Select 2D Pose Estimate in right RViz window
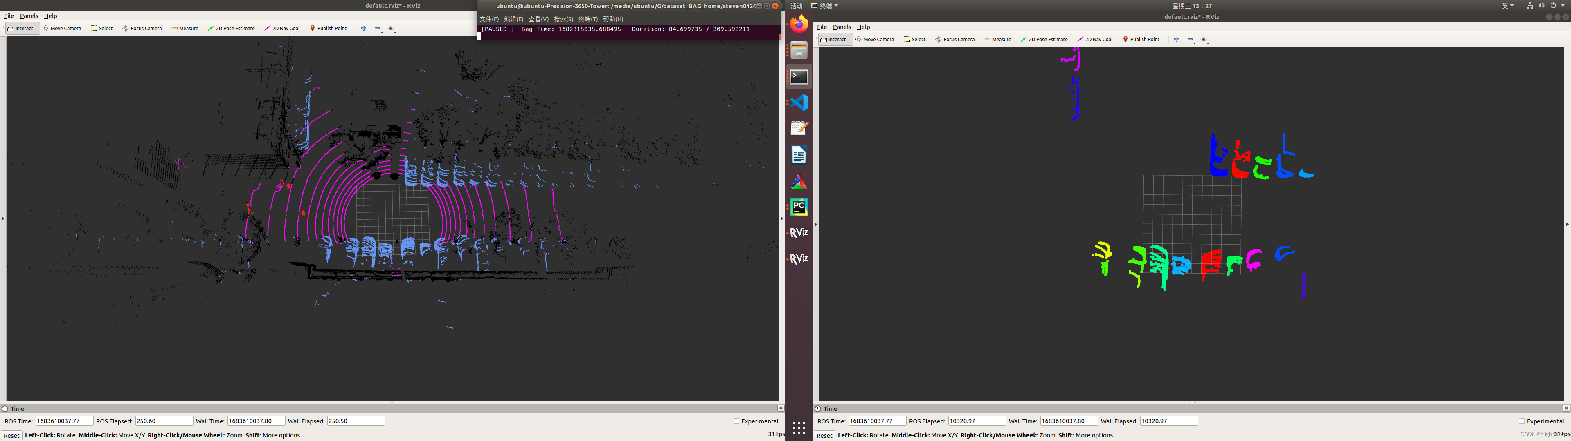Screen dimensions: 1571x441 tap(1044, 39)
